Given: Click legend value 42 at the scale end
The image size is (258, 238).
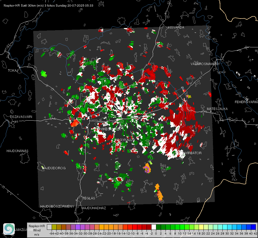Looking at the screenshot, I should (255, 234).
